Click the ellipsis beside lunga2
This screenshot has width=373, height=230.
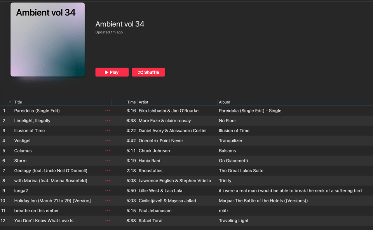tap(108, 191)
